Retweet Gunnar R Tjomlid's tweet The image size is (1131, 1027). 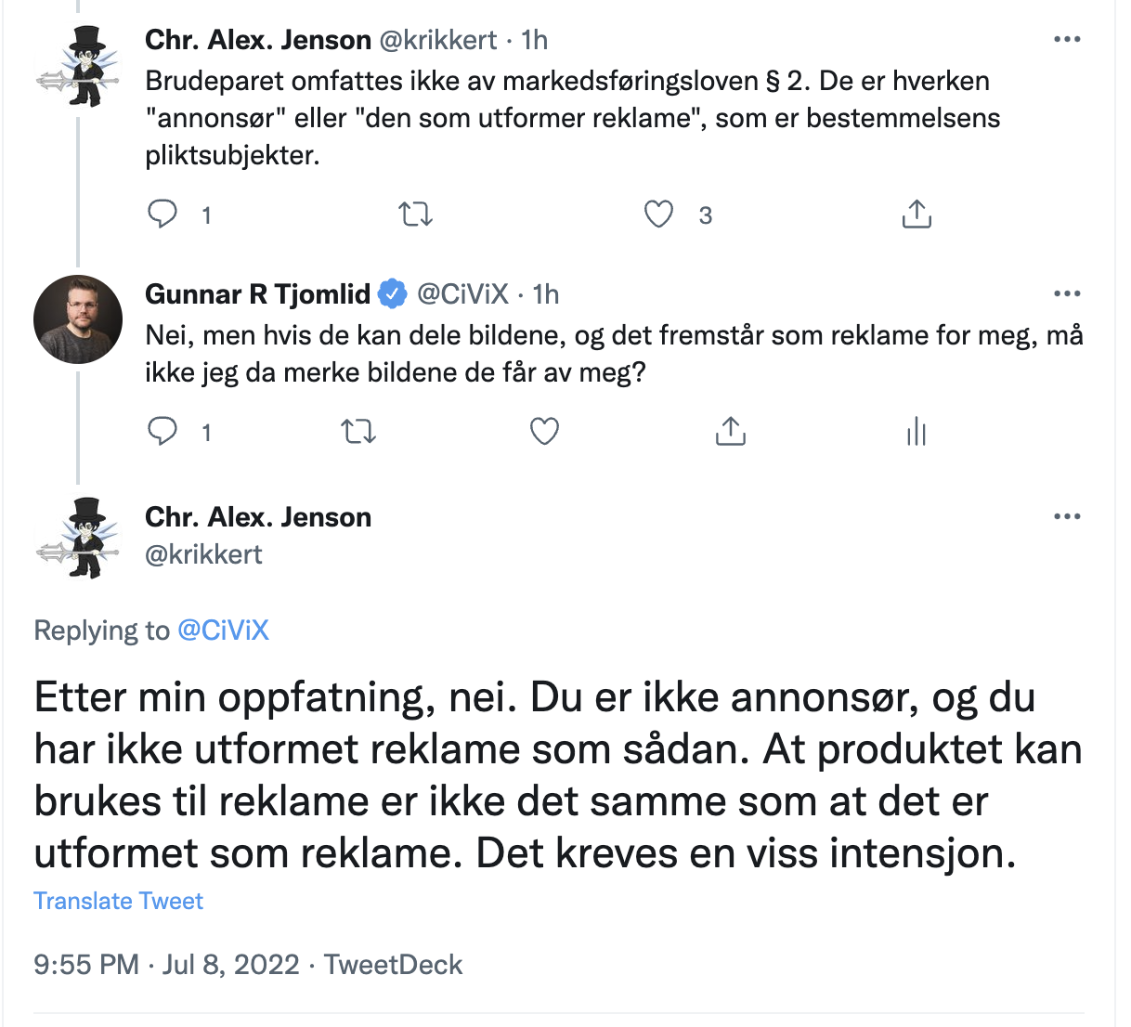pos(358,431)
